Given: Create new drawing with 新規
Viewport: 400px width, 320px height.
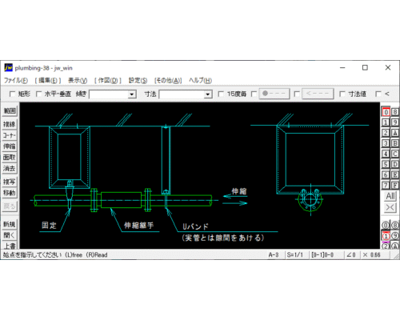Looking at the screenshot, I should pyautogui.click(x=10, y=224).
